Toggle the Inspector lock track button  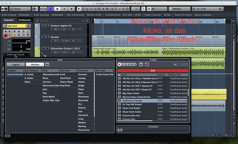tap(19, 35)
